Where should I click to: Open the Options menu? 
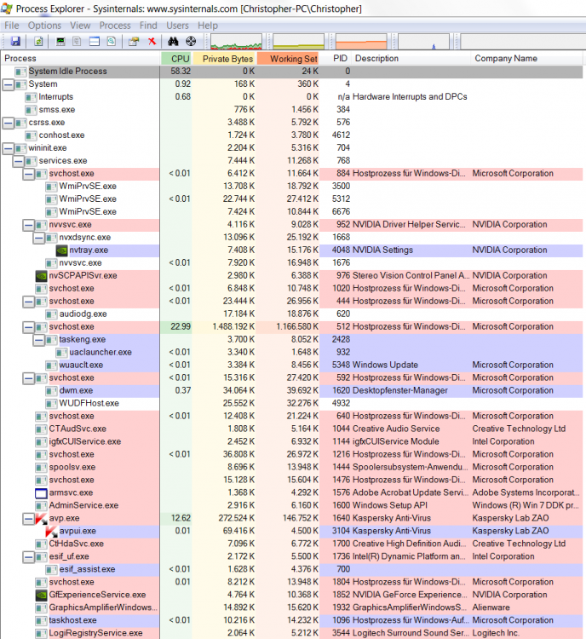[x=44, y=26]
